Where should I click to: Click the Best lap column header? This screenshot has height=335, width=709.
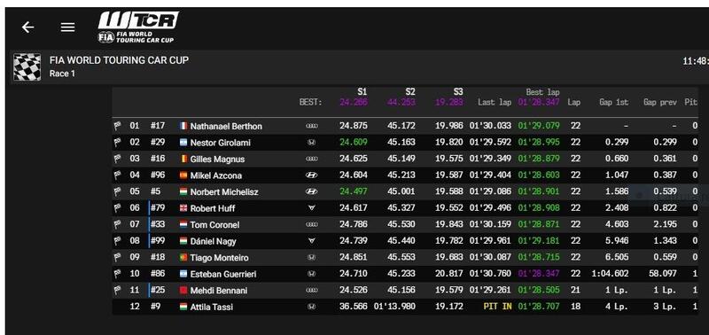[542, 92]
